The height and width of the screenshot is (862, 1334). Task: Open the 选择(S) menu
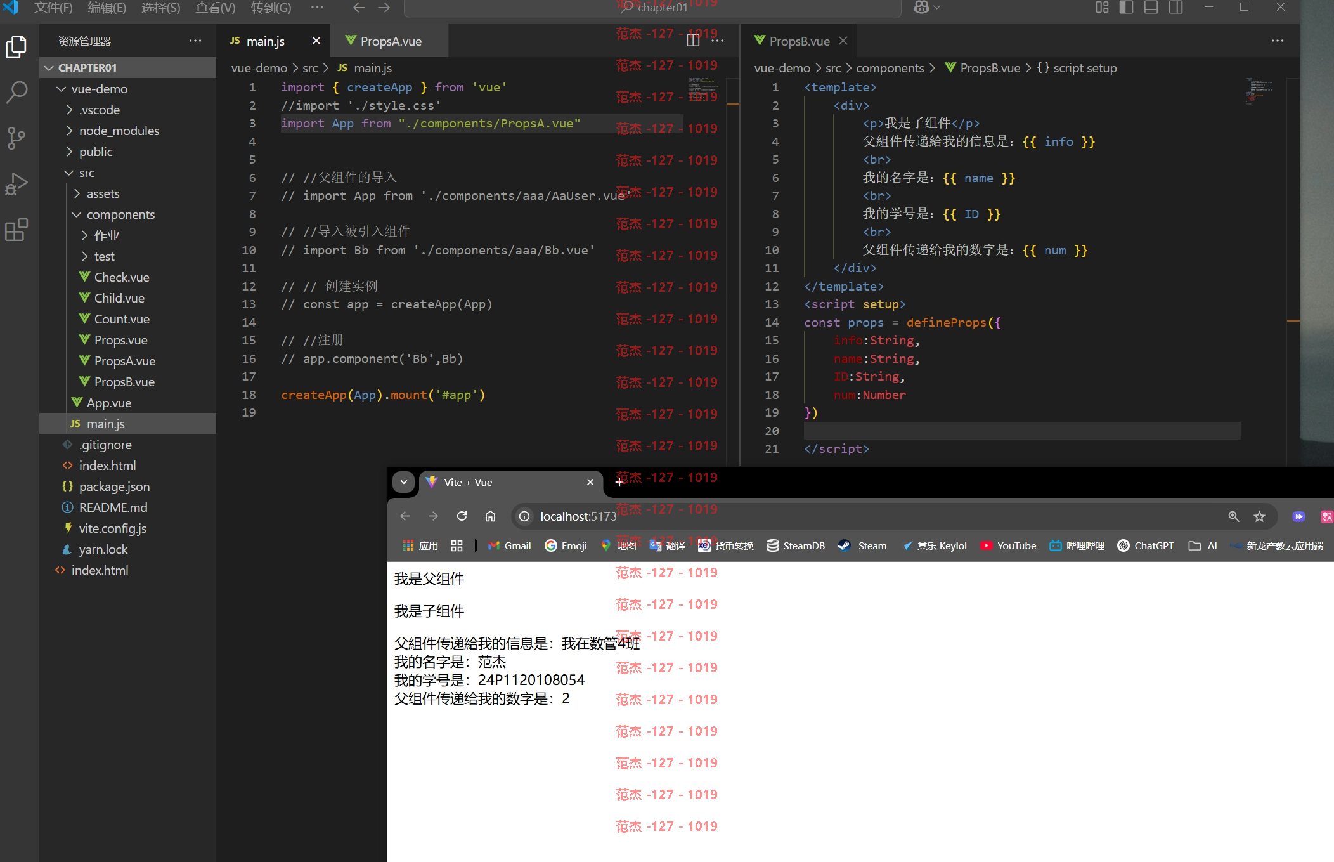(161, 8)
